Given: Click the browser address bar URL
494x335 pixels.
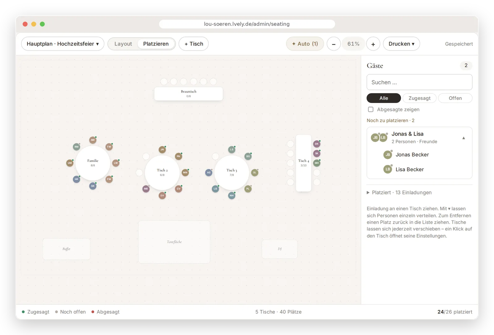Looking at the screenshot, I should [x=247, y=24].
